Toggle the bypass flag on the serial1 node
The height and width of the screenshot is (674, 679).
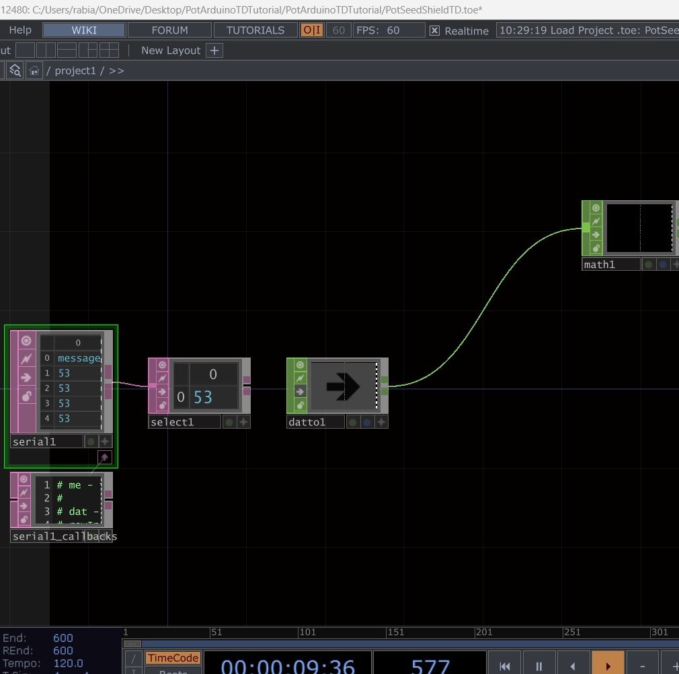27,359
